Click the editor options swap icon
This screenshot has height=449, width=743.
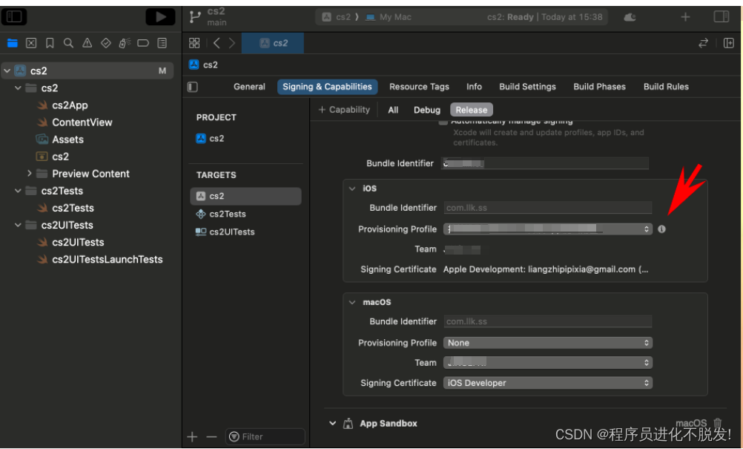703,43
